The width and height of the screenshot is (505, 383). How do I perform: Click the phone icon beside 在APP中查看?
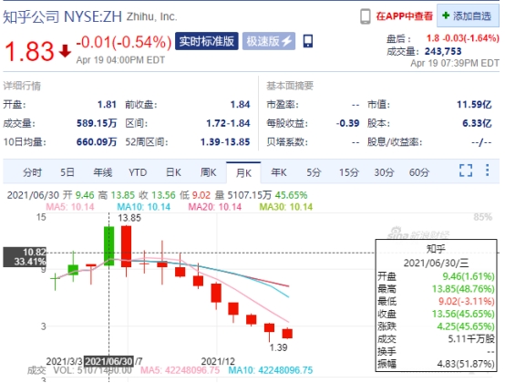366,16
